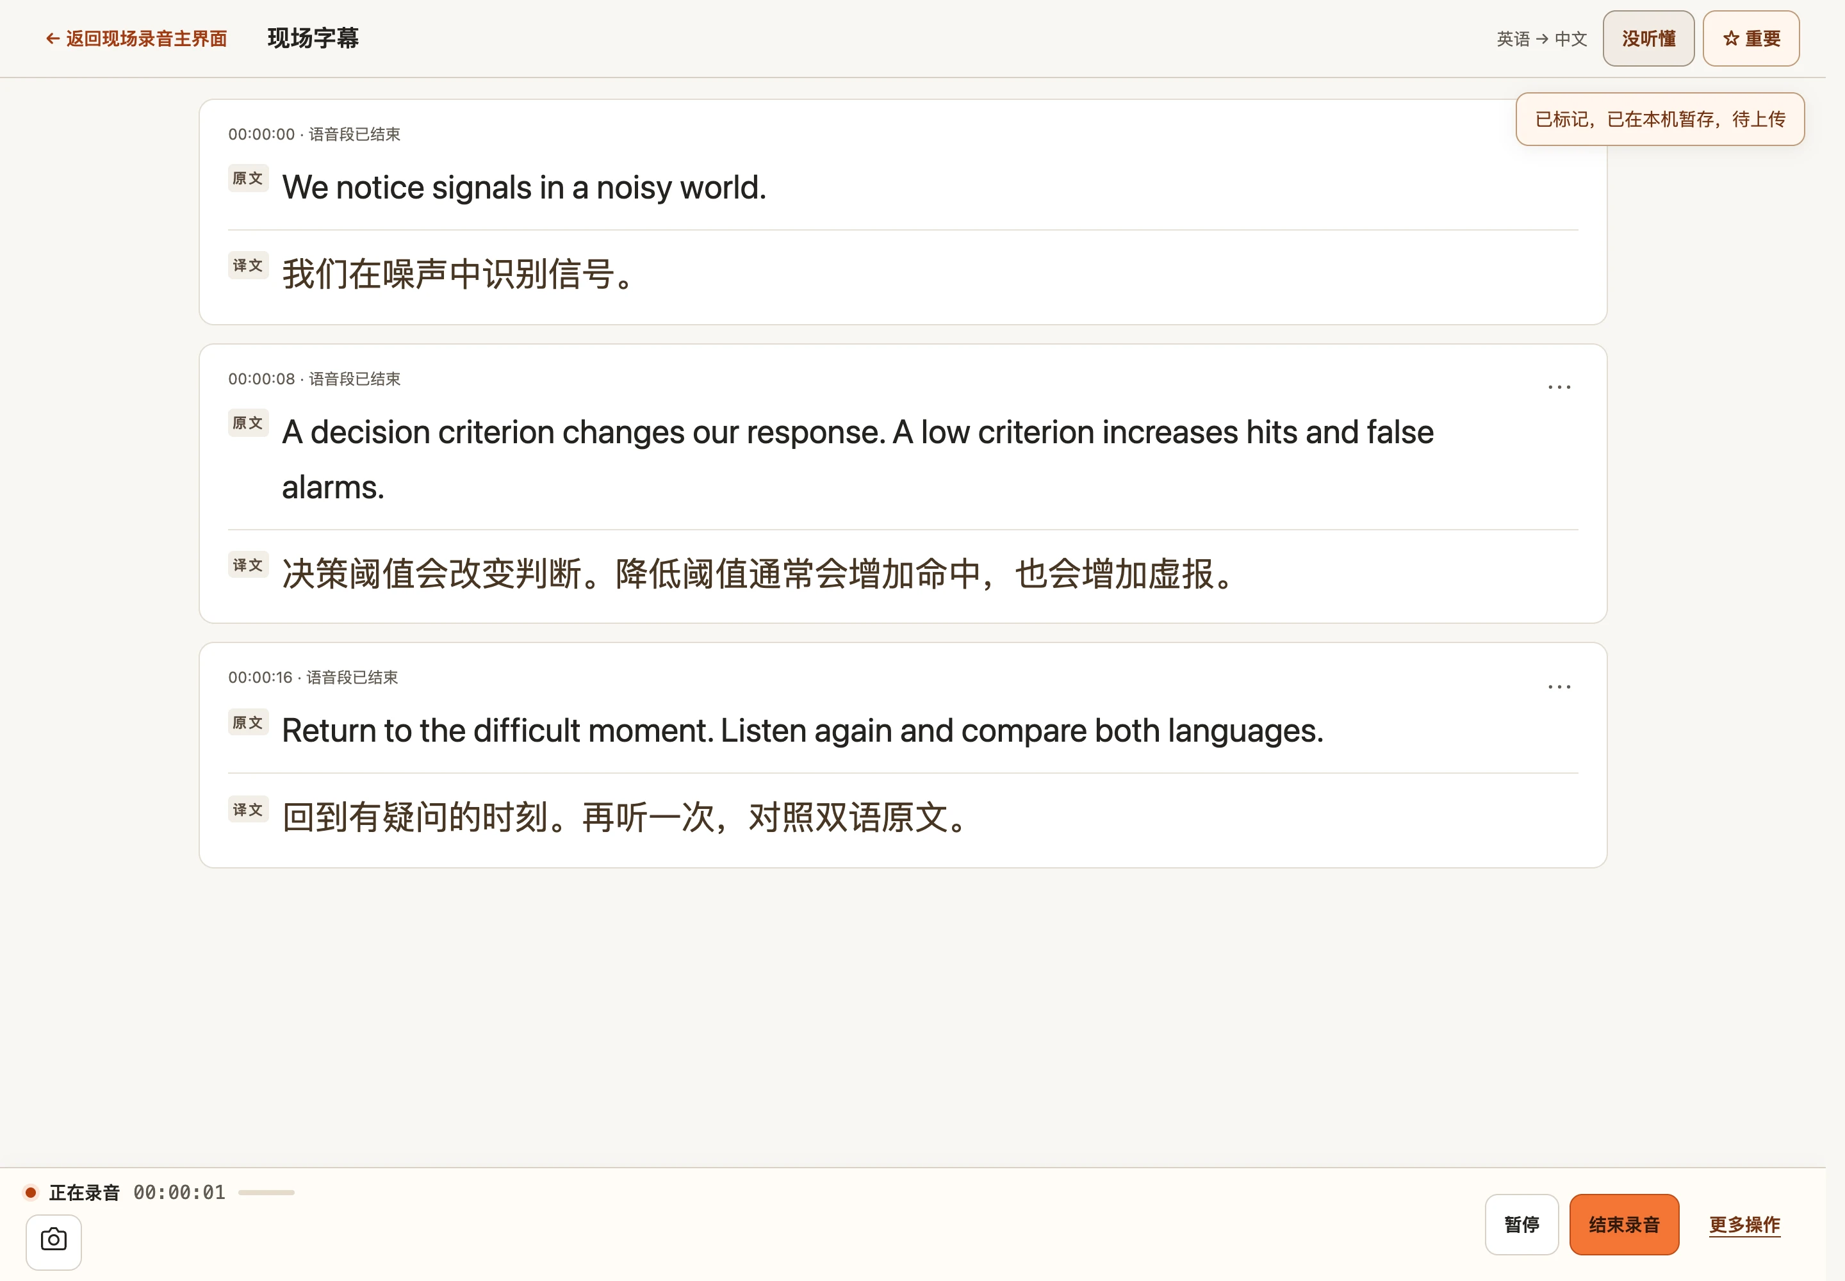This screenshot has height=1281, width=1845.
Task: Star the moment with 重要
Action: point(1751,38)
